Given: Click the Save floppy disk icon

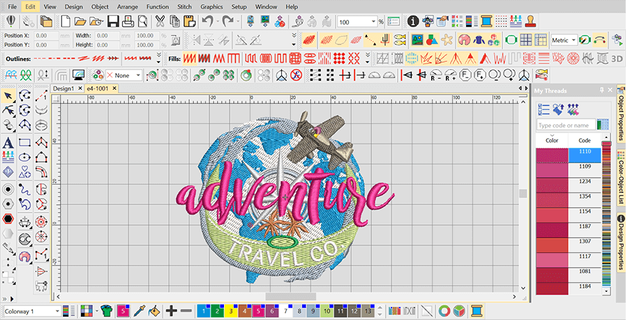Looking at the screenshot, I should (113, 21).
